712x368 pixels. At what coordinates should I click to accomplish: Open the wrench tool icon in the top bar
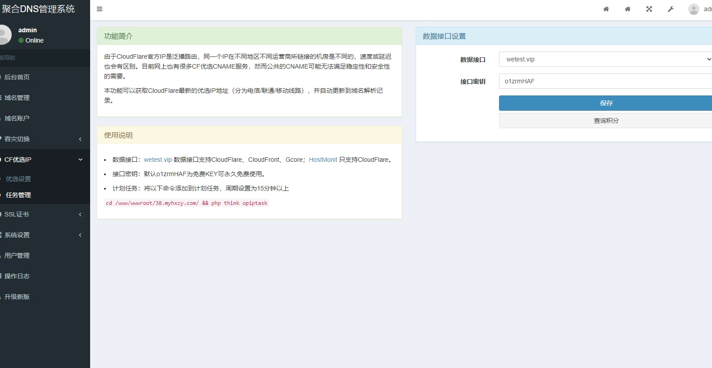(670, 9)
